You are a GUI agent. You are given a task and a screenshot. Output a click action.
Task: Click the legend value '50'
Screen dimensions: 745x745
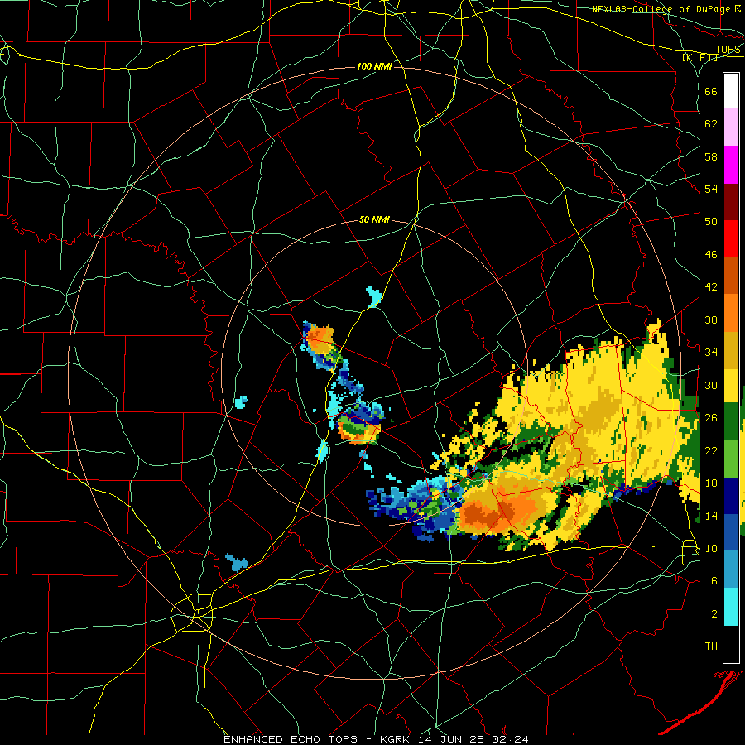click(x=711, y=222)
